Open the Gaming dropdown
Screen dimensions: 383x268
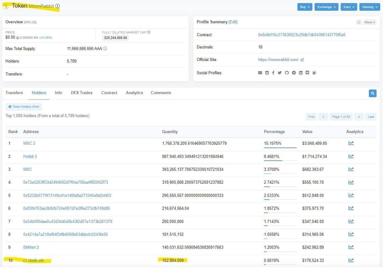(370, 7)
